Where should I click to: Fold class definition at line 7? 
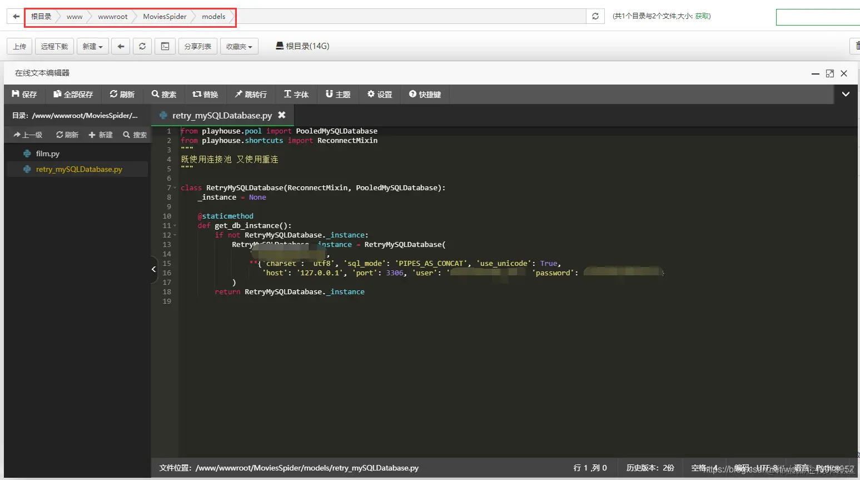point(175,188)
